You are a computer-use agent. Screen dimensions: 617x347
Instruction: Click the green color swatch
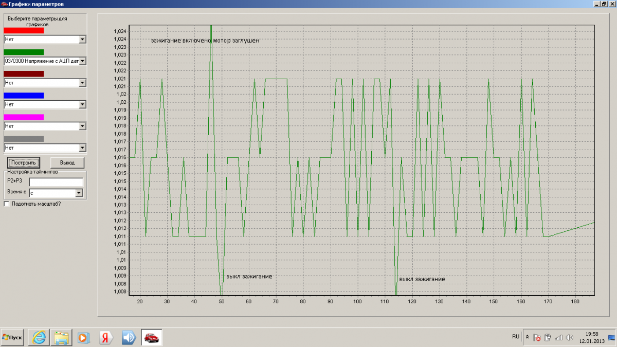[24, 52]
